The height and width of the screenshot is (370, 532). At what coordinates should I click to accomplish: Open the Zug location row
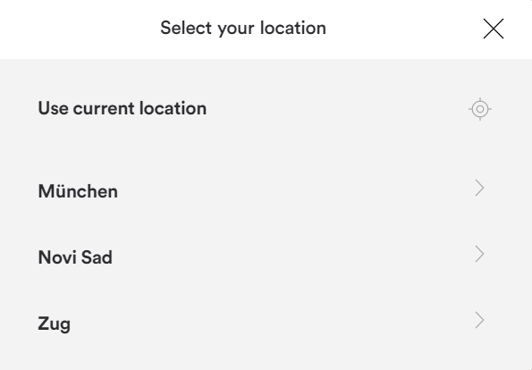pyautogui.click(x=266, y=323)
